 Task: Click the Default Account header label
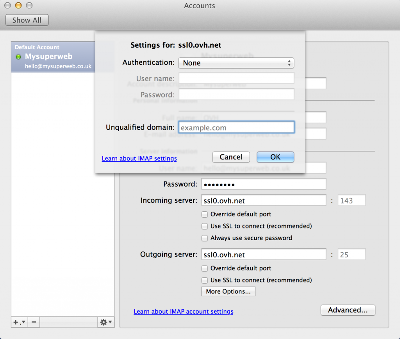point(37,47)
